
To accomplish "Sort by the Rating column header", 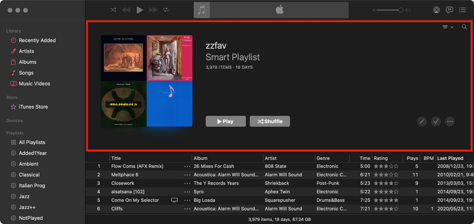I will [387, 158].
